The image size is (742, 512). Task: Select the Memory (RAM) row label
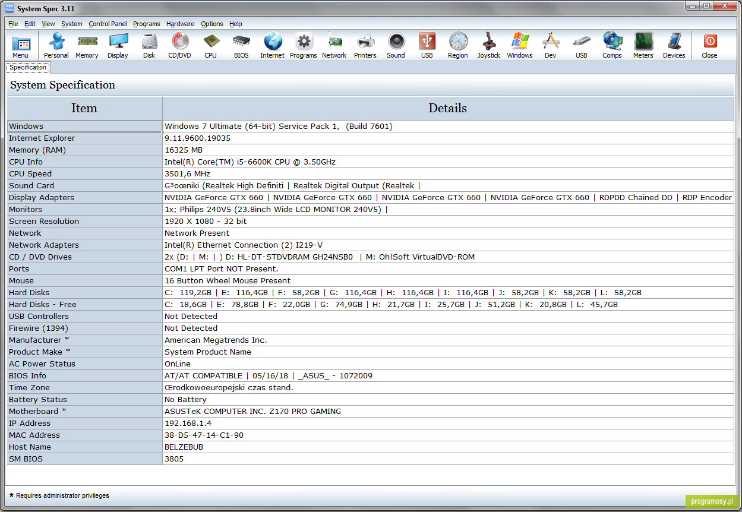tap(84, 150)
